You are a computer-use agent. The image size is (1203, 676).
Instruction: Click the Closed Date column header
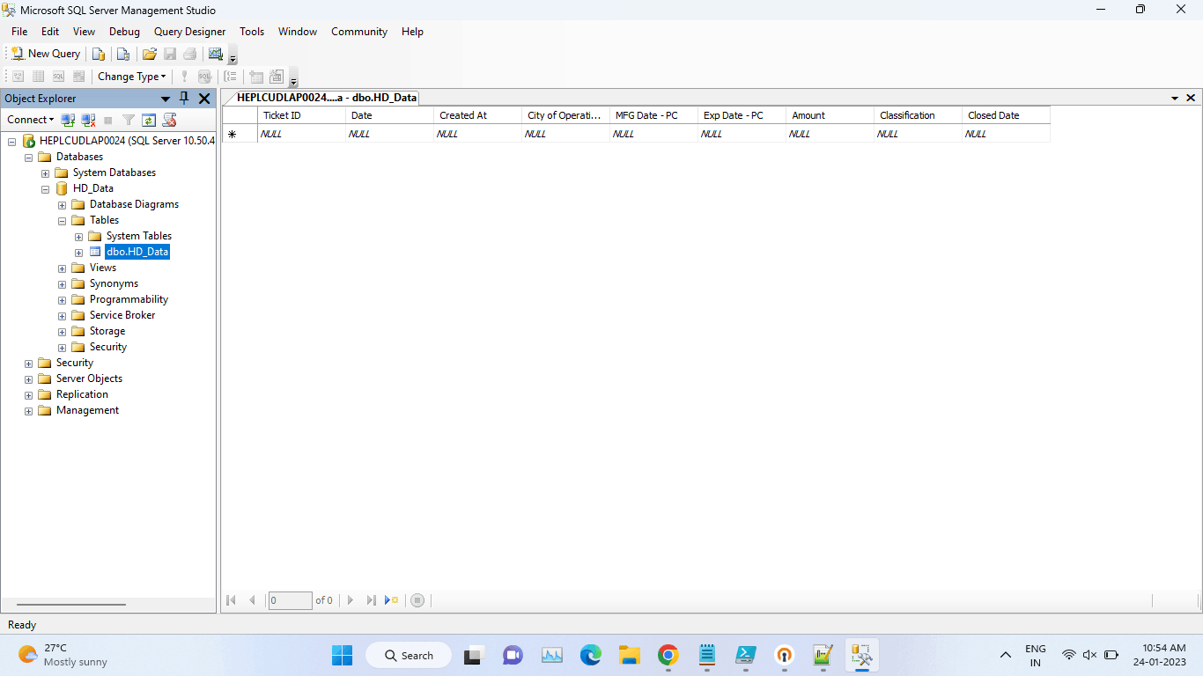point(1006,115)
